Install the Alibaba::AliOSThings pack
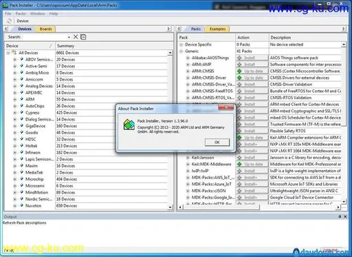The image size is (352, 257). [252, 58]
